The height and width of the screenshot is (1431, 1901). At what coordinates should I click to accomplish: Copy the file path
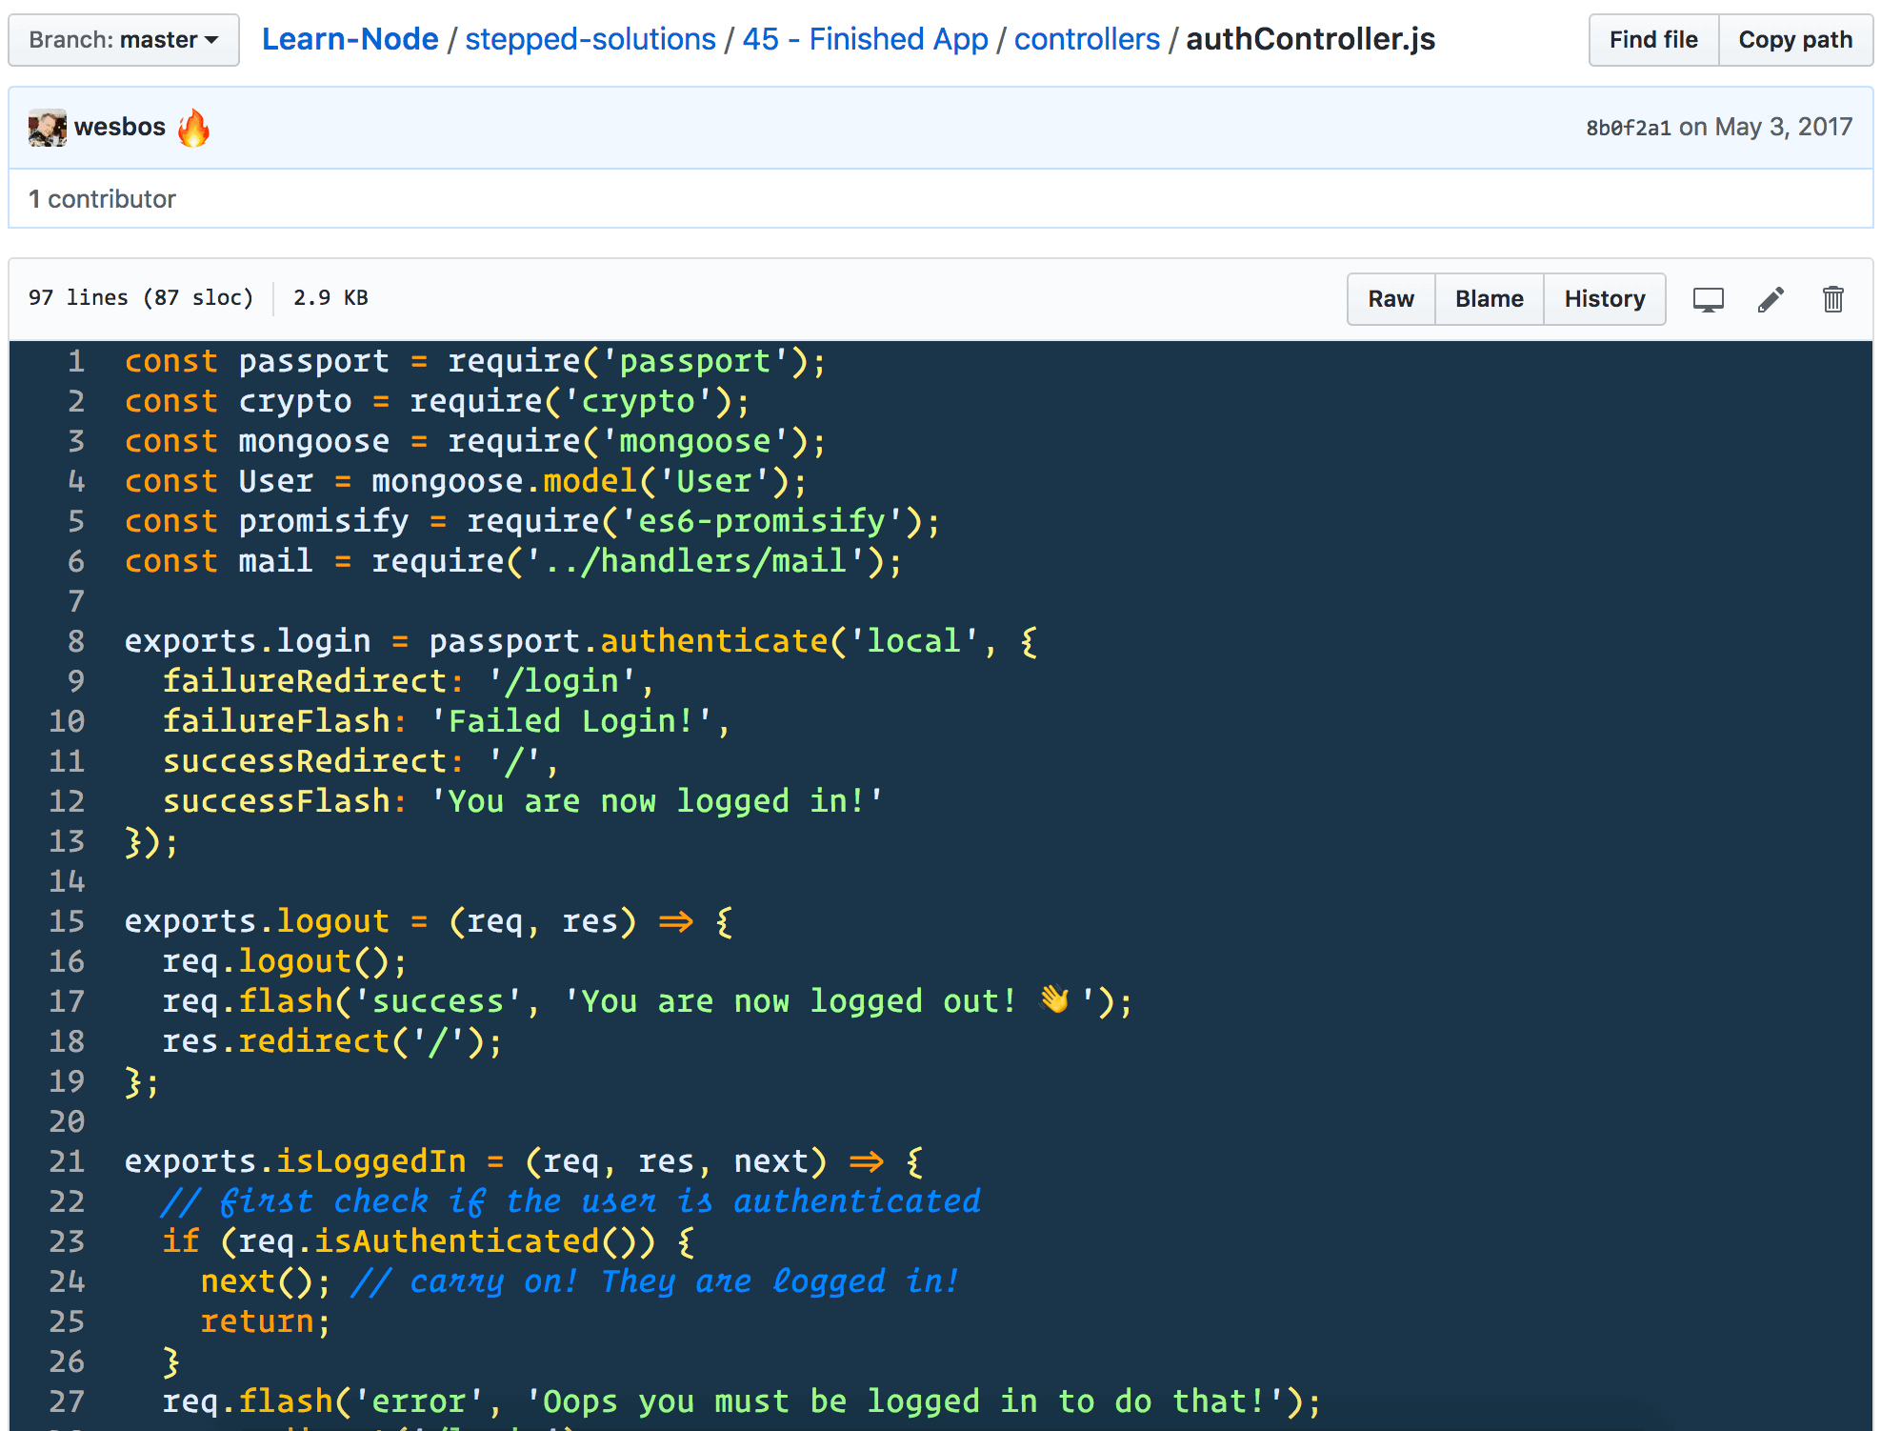click(1794, 40)
